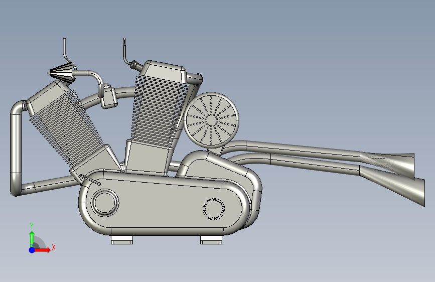Select the round perforated air filter cover
This screenshot has height=282, width=435.
[211, 120]
